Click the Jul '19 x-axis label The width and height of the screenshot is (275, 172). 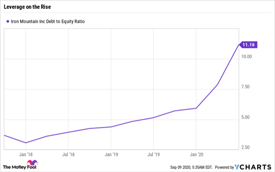point(154,154)
